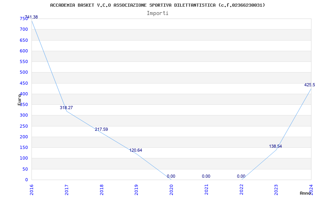Click the 650 y-axis tick label

(24, 40)
